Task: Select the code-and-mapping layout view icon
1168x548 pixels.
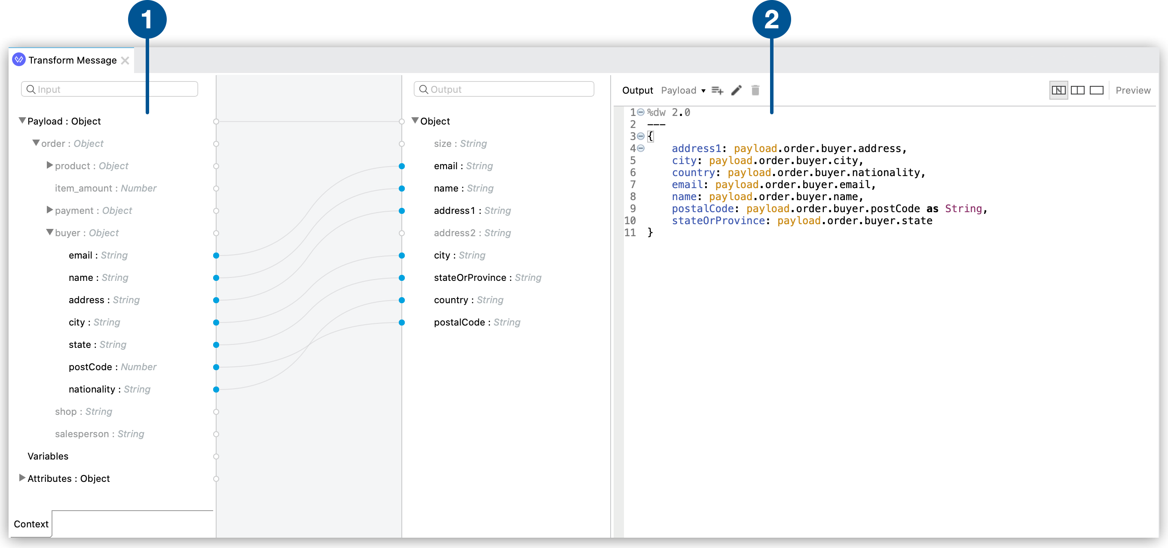Action: tap(1059, 90)
